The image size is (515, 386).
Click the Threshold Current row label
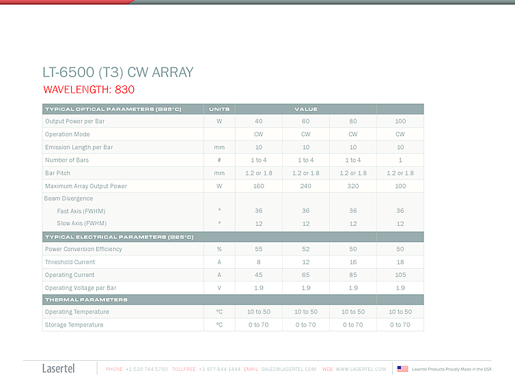70,263
